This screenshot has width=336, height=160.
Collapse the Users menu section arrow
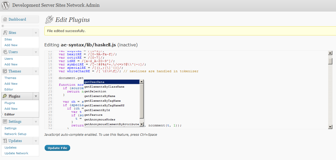[36, 52]
